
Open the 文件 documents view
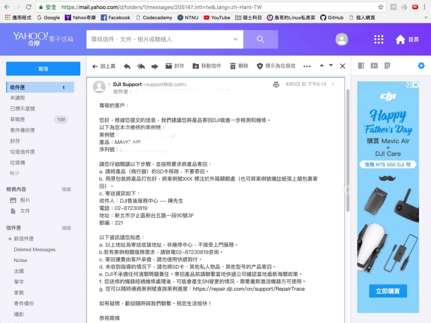click(20, 211)
